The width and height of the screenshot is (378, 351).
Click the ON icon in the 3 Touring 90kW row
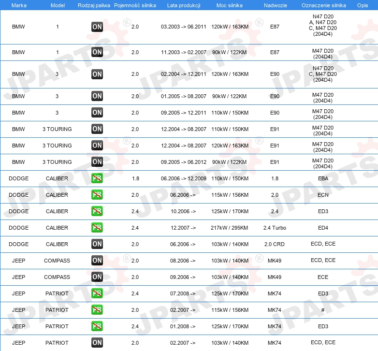coord(97,161)
